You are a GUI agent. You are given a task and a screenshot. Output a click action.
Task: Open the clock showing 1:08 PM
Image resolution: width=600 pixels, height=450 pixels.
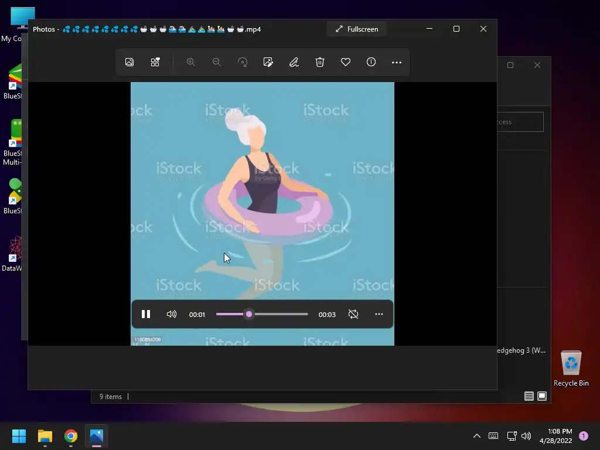[x=556, y=436]
